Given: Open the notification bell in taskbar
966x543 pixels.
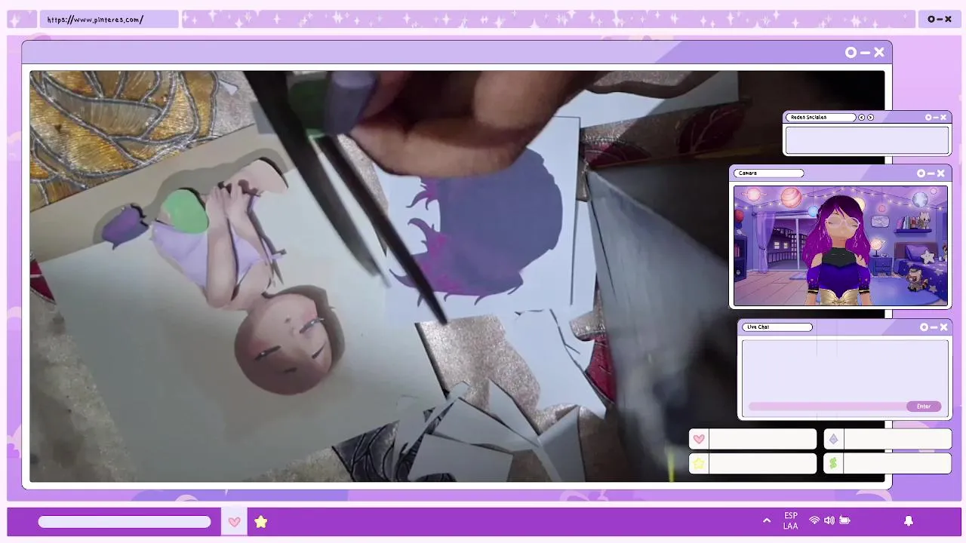Looking at the screenshot, I should 909,520.
